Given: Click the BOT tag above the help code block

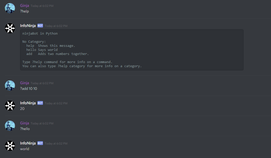Looking at the screenshot, I should (x=40, y=26).
